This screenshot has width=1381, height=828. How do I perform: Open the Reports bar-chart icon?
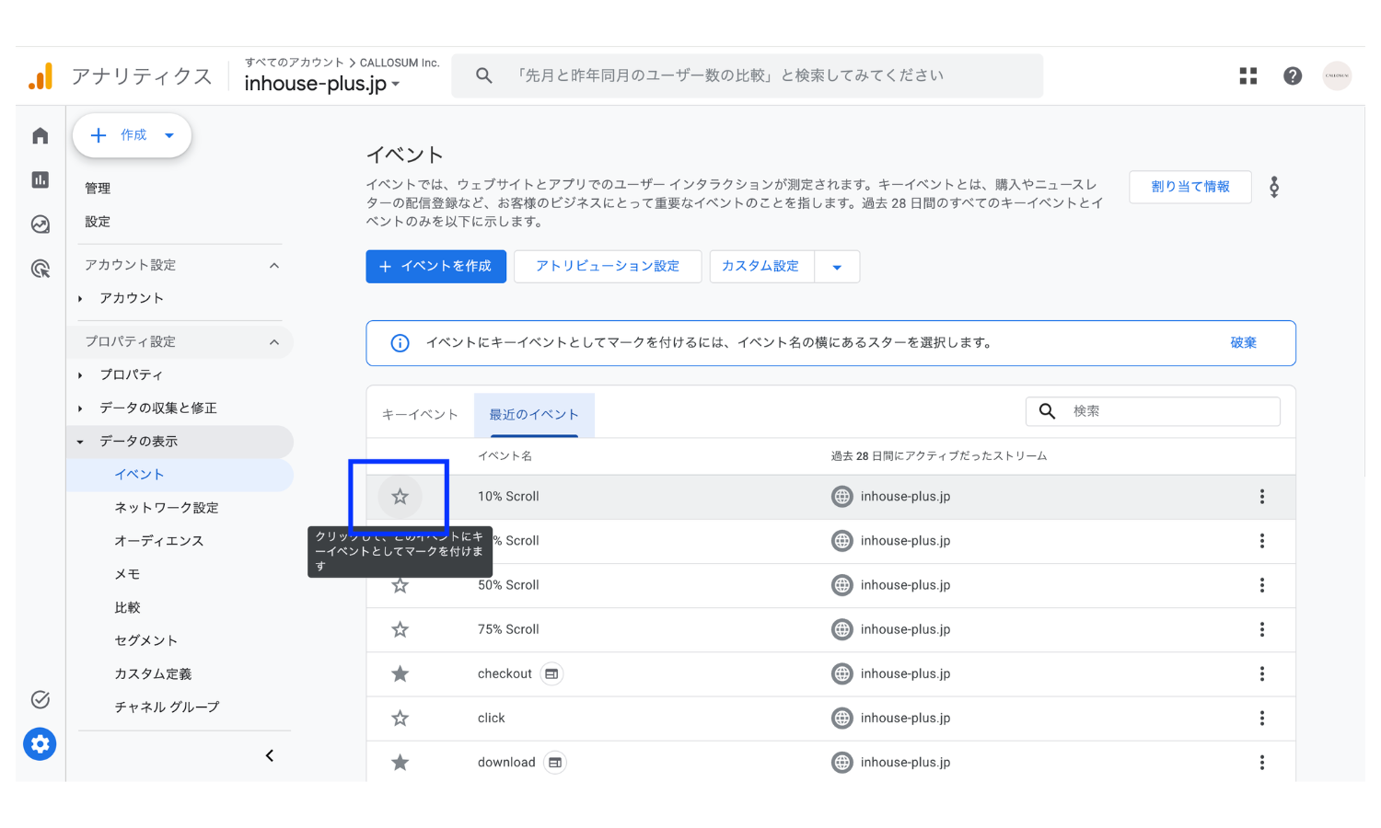pos(40,179)
